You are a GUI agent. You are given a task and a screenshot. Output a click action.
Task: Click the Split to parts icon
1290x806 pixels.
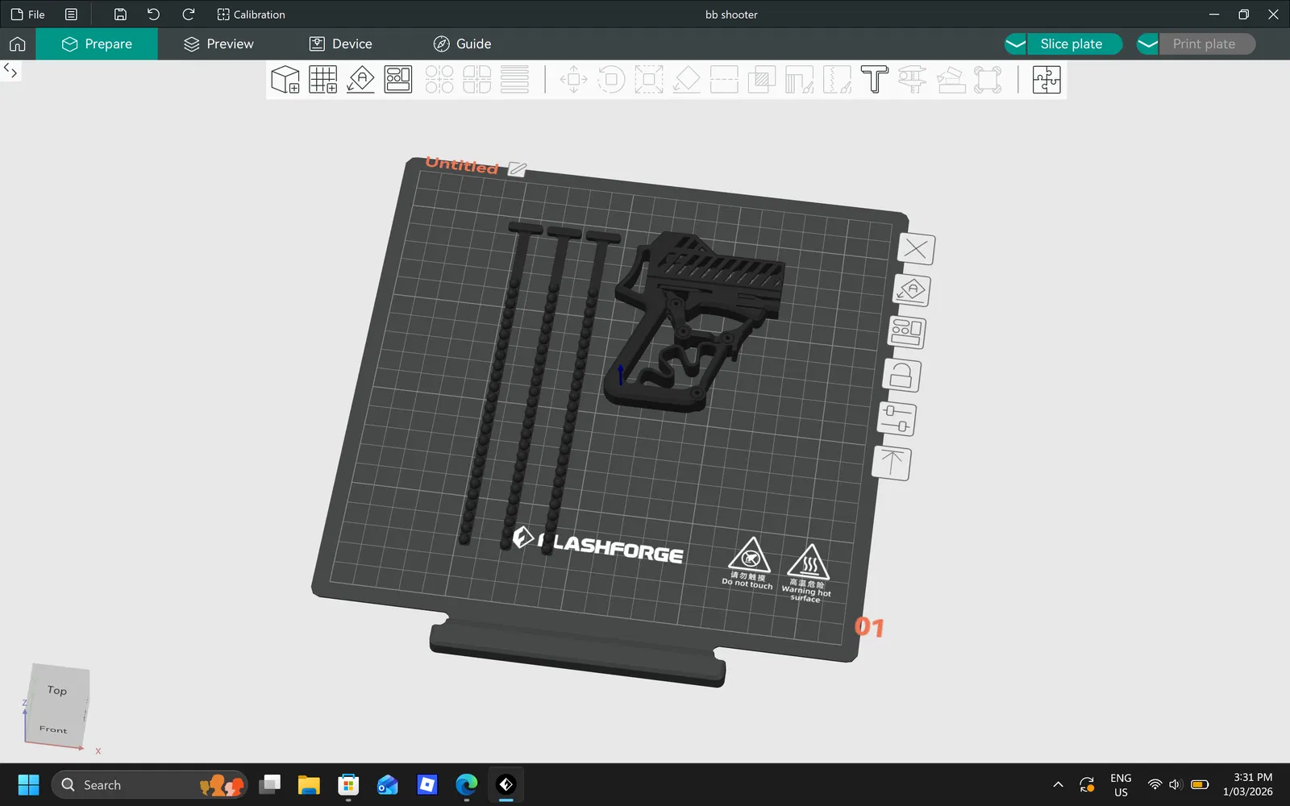pyautogui.click(x=476, y=79)
